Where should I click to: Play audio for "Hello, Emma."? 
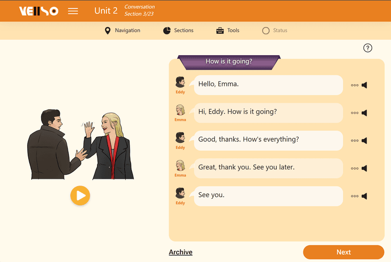point(364,85)
